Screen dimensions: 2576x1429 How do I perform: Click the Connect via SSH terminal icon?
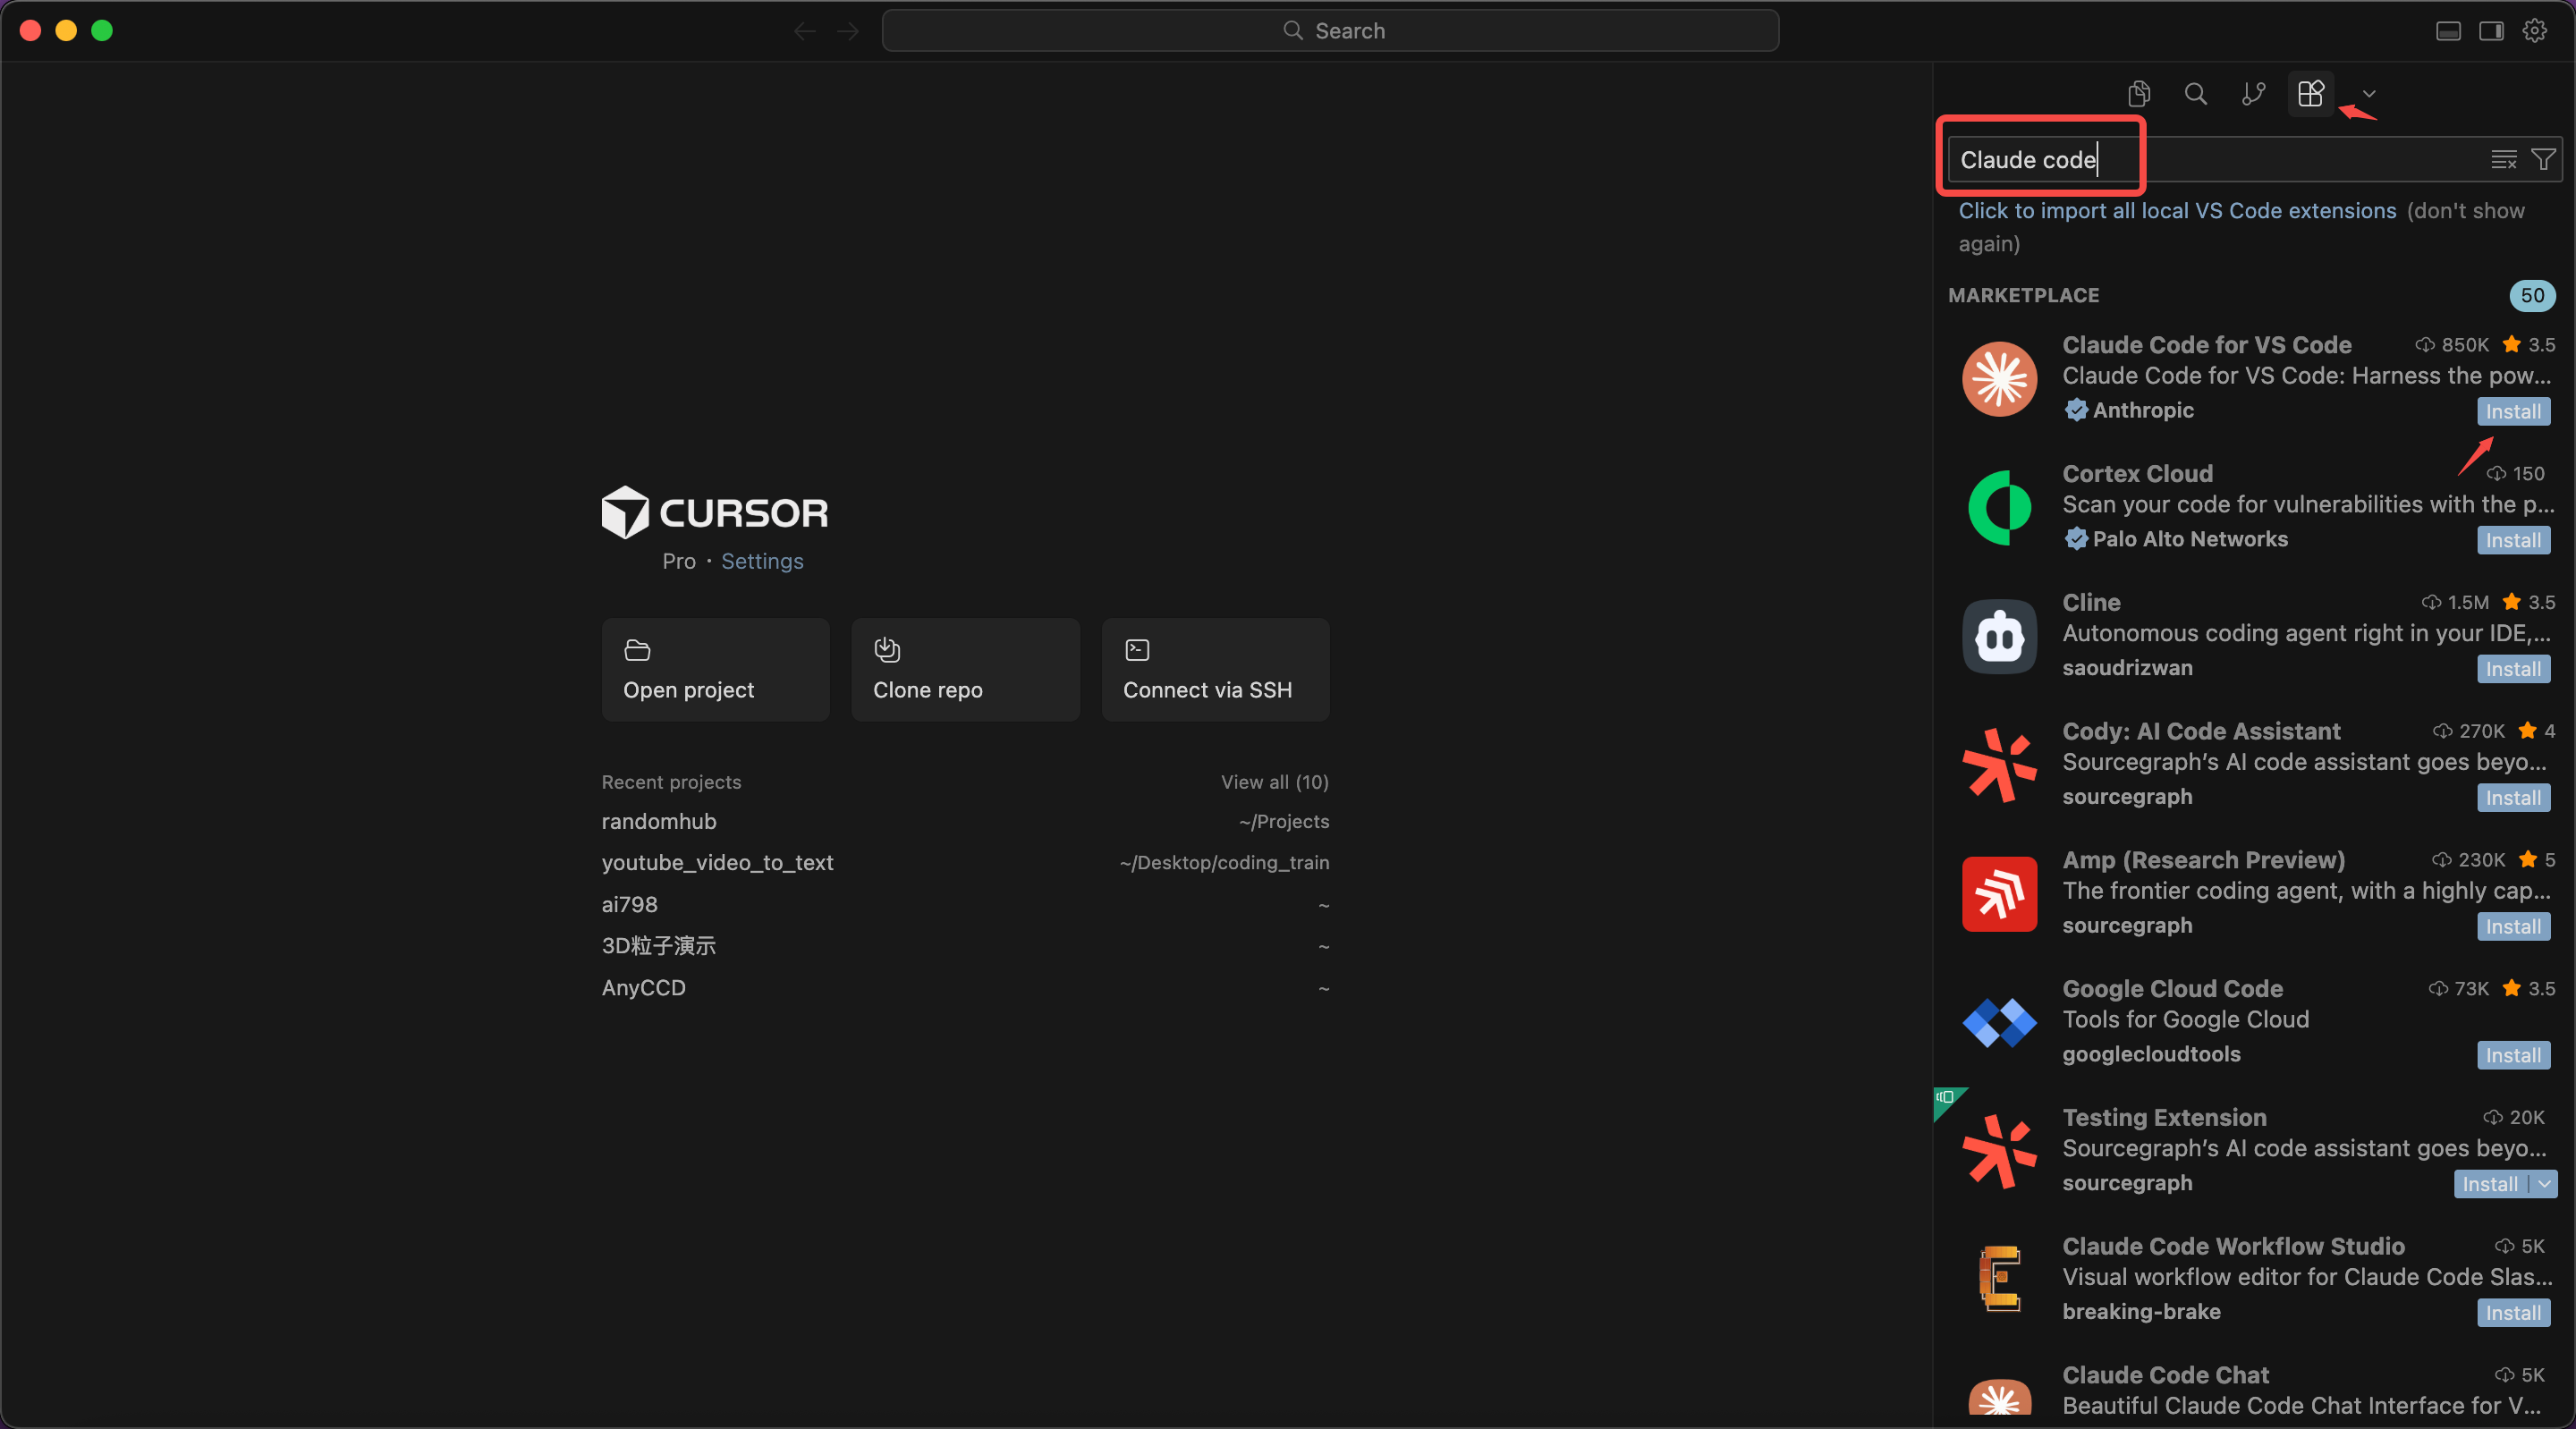tap(1137, 650)
